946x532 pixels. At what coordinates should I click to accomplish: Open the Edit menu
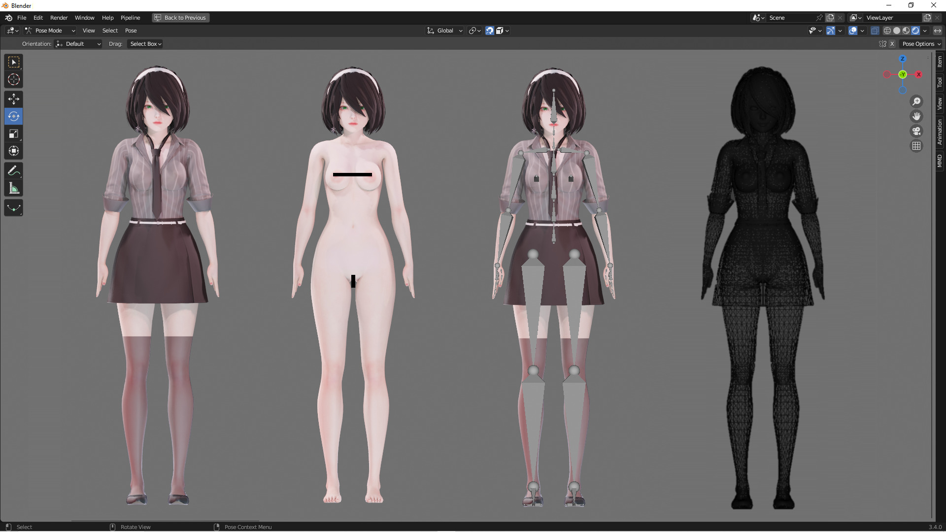(38, 18)
